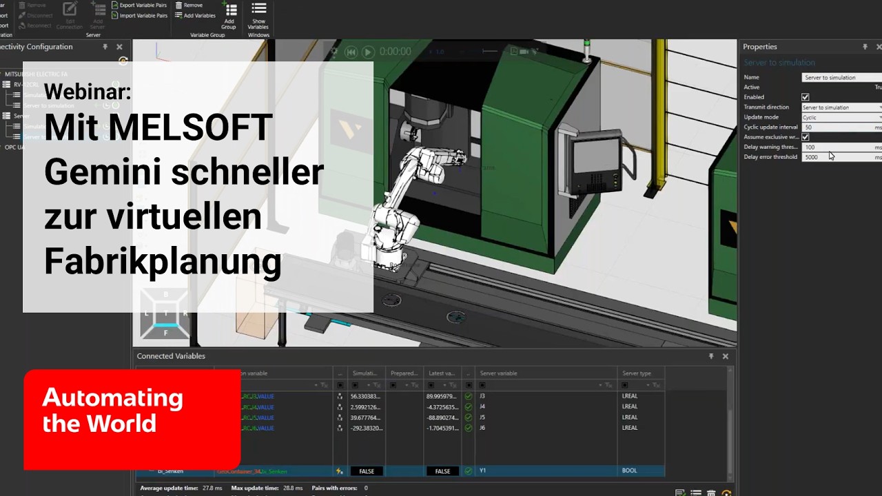Sort by the Latest va... column header

pyautogui.click(x=442, y=373)
